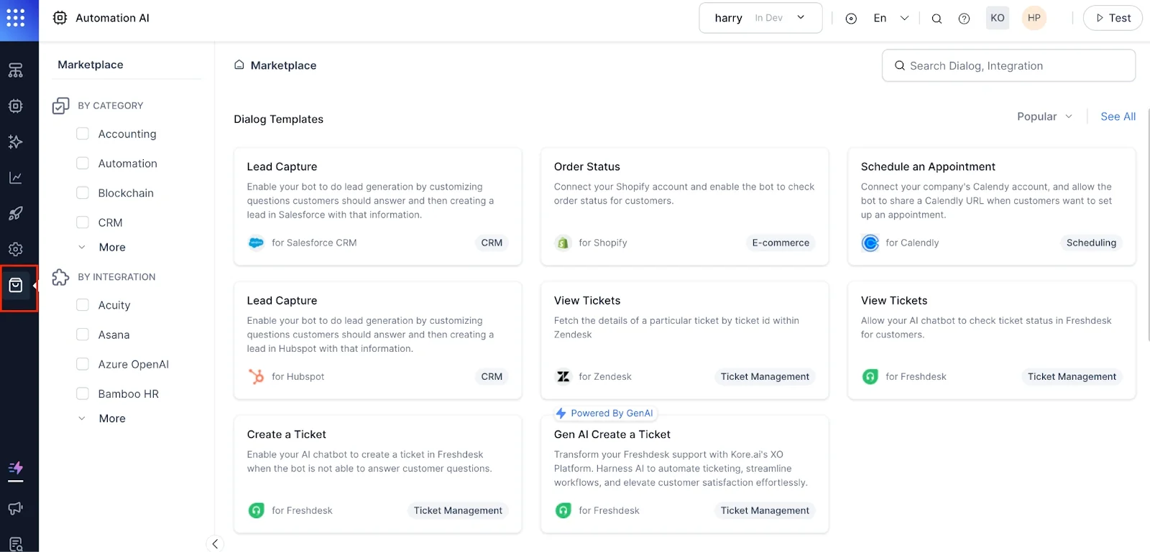Click the top bar search magnifier icon
Image resolution: width=1150 pixels, height=552 pixels.
coord(937,19)
